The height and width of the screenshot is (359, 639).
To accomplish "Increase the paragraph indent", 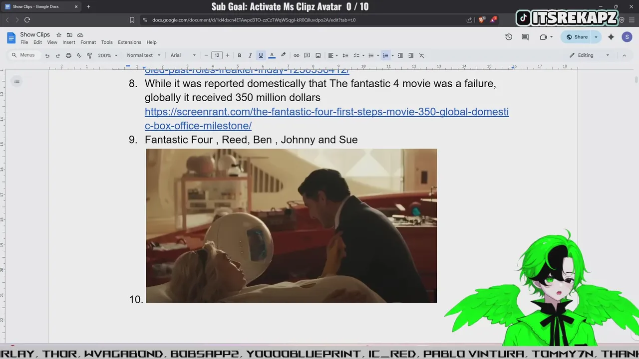I will coord(411,55).
